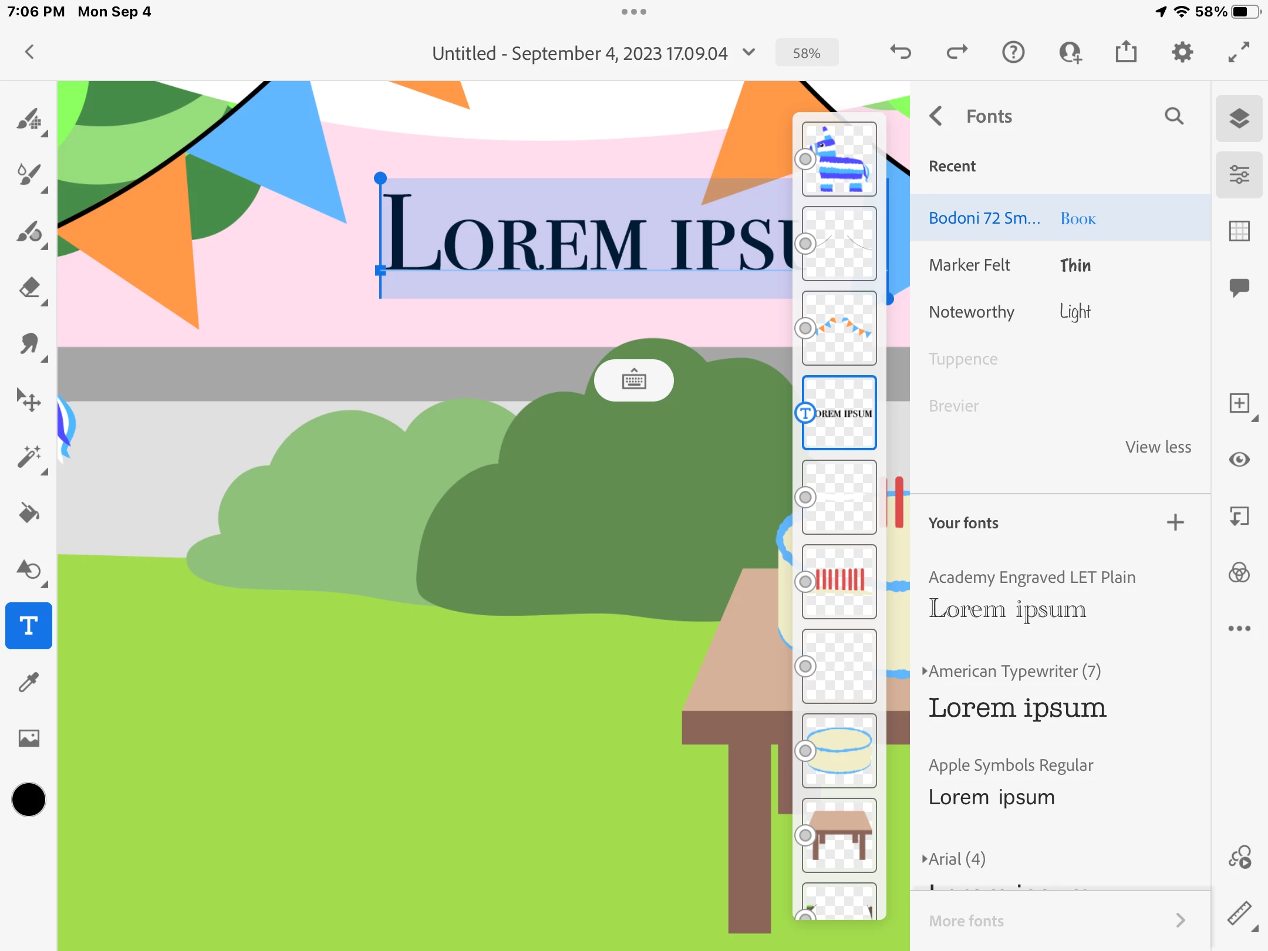
Task: Select the Fill bucket tool
Action: click(29, 513)
